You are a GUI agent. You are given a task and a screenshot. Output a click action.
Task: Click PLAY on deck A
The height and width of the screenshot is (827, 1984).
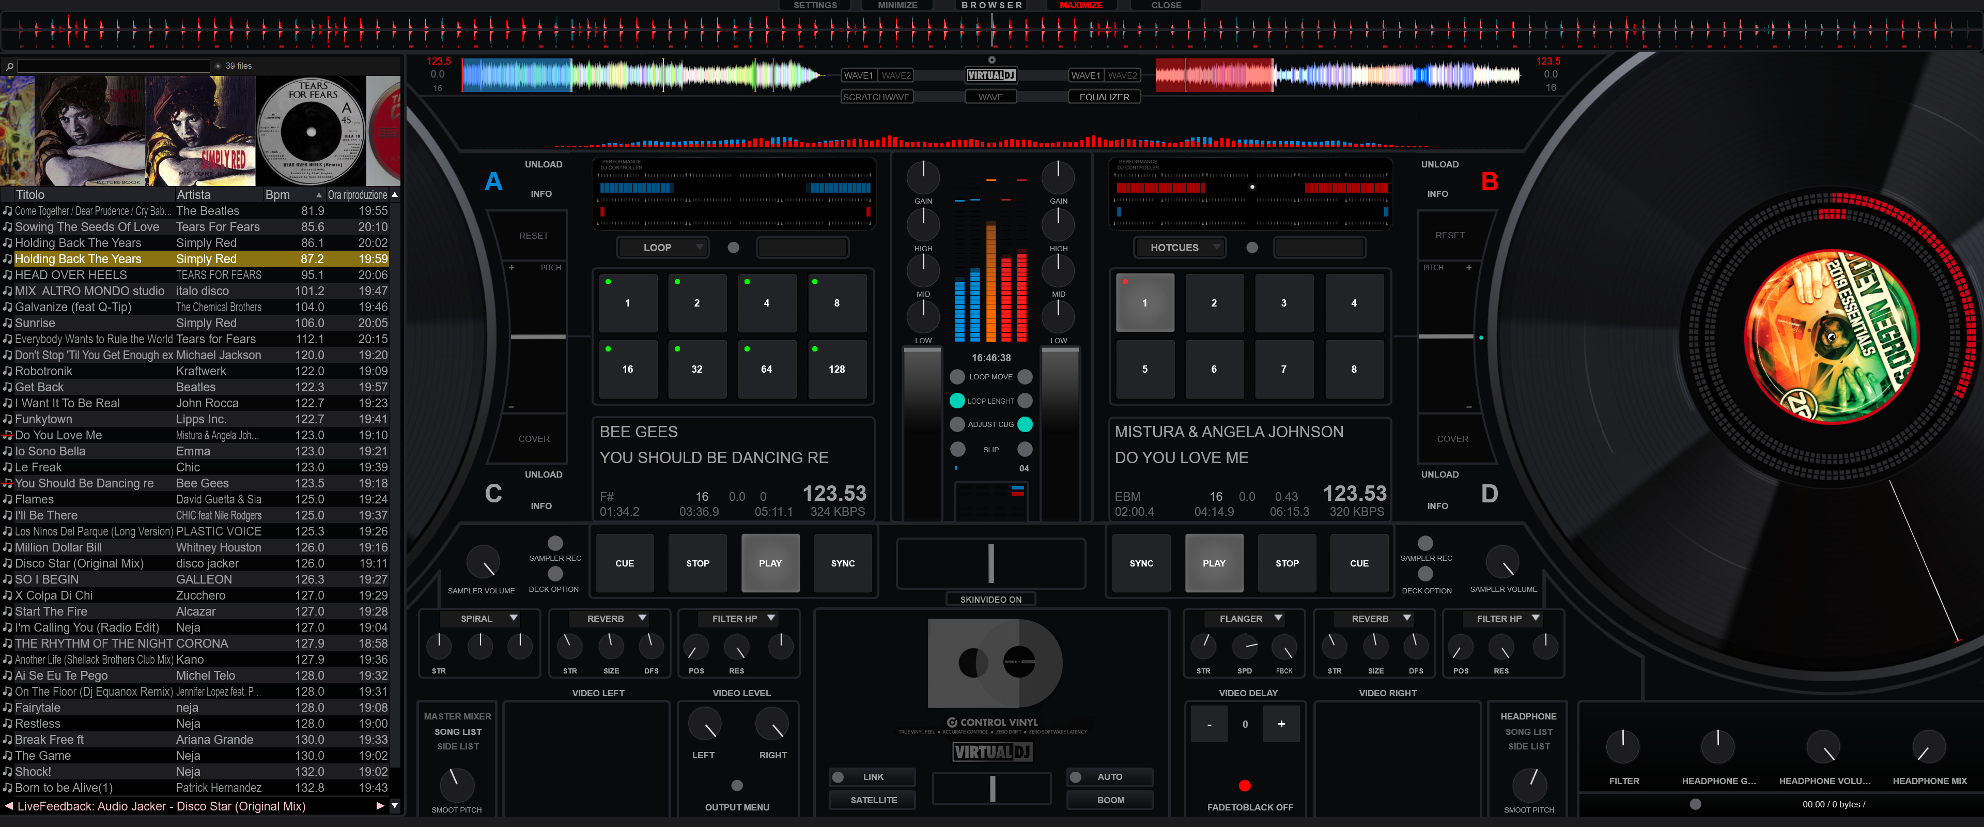[770, 563]
